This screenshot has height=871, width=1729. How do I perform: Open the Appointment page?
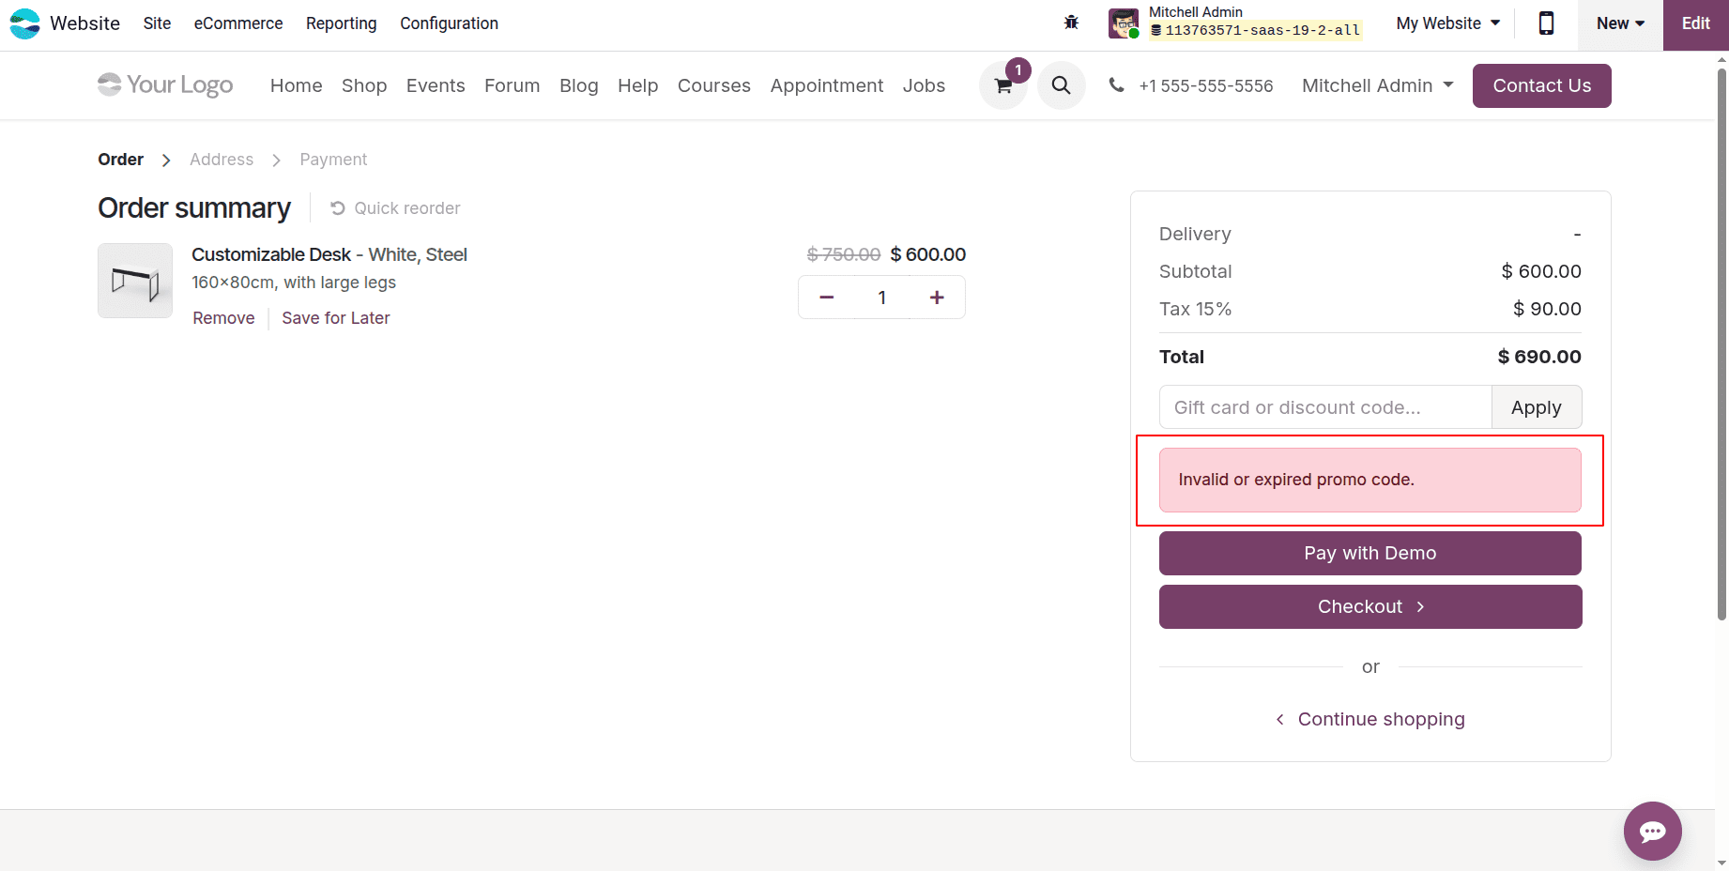click(x=827, y=85)
